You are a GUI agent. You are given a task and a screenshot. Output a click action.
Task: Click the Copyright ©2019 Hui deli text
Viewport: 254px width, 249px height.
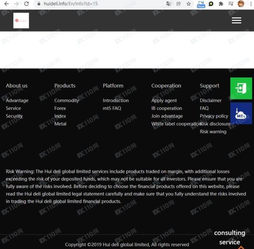127,244
